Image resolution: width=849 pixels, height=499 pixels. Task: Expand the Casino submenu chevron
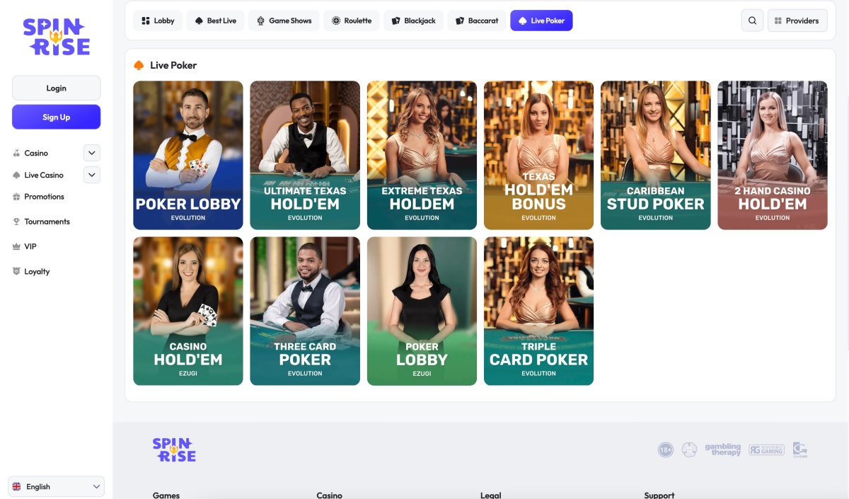(92, 153)
